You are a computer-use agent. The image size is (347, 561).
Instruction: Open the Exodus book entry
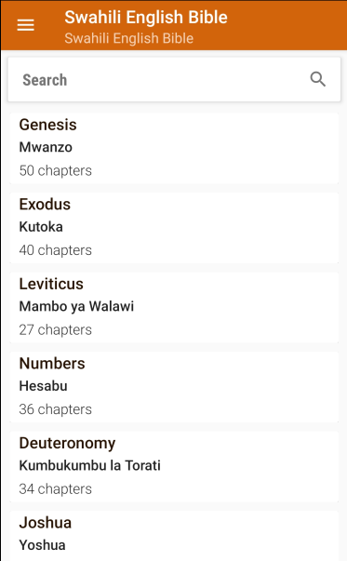(174, 228)
